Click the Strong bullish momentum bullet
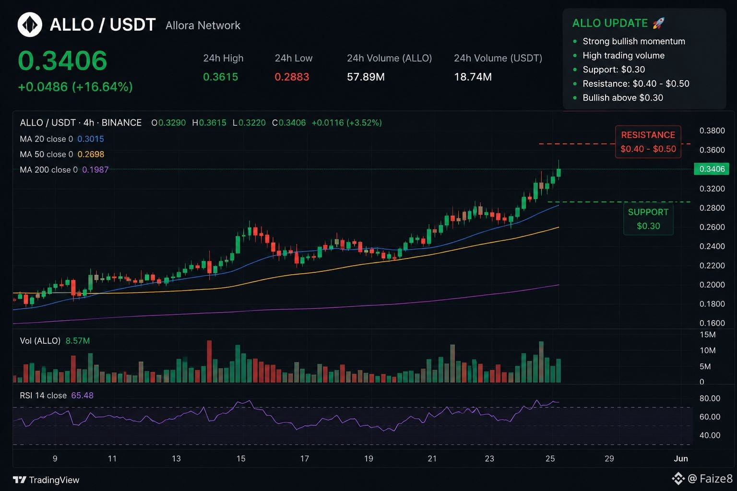This screenshot has width=737, height=491. pos(634,41)
